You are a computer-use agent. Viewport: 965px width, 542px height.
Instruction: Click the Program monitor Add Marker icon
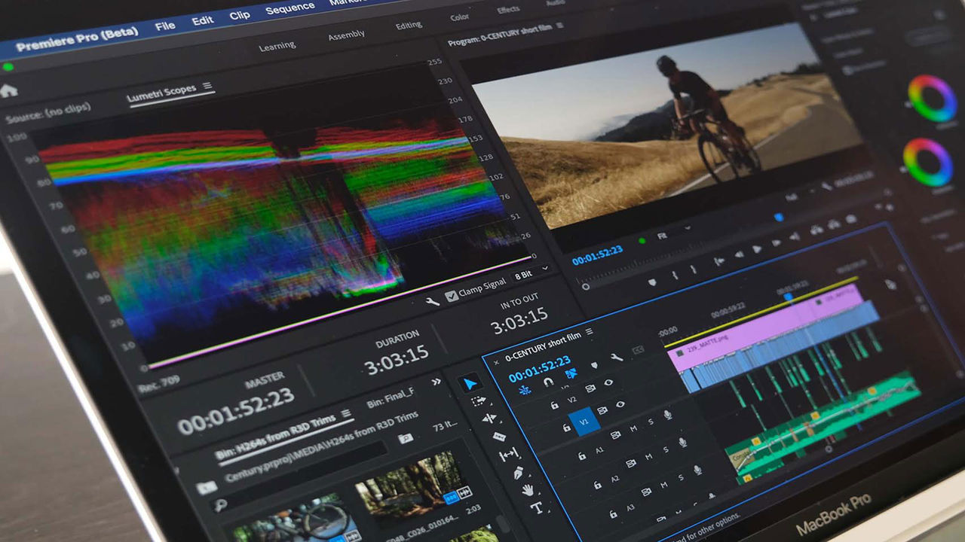tap(651, 282)
